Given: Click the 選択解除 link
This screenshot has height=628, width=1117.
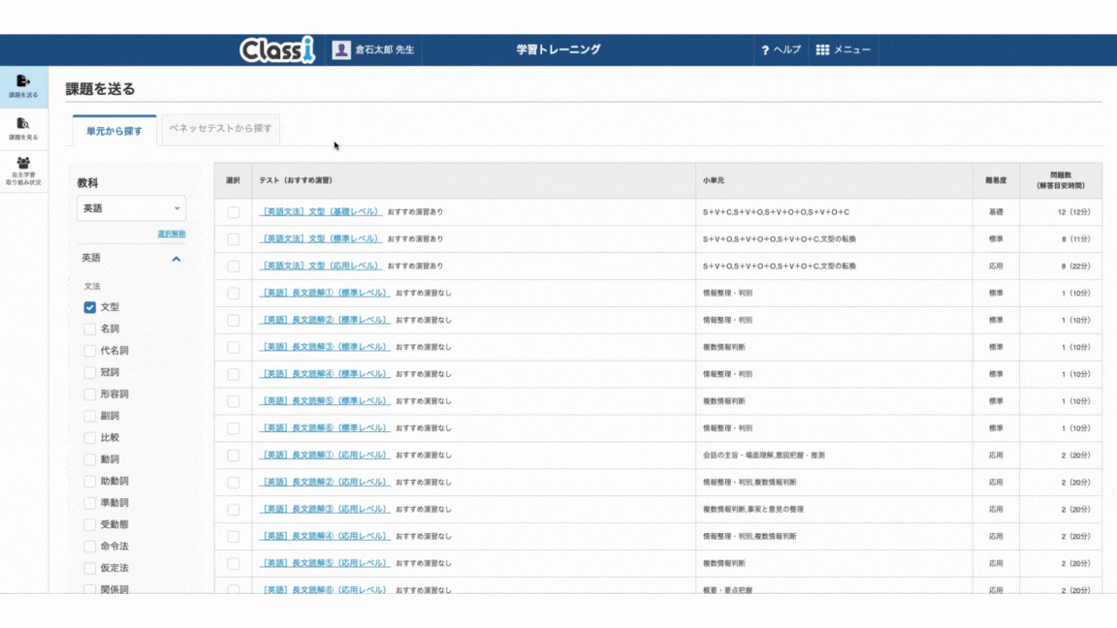Looking at the screenshot, I should 172,234.
